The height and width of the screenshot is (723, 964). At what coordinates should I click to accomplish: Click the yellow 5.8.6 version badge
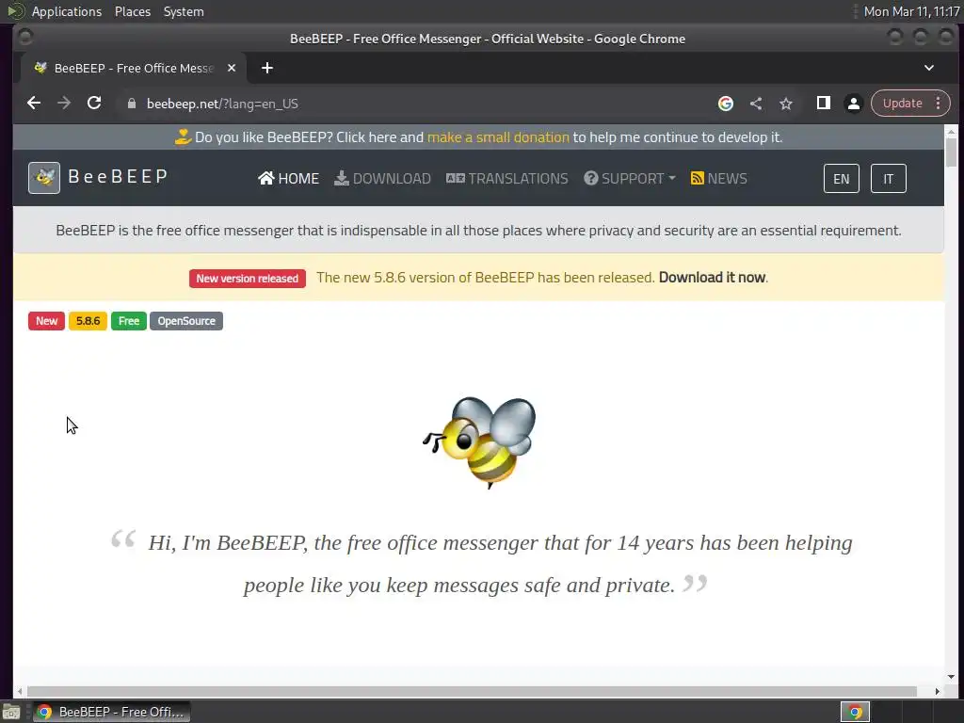pos(88,321)
